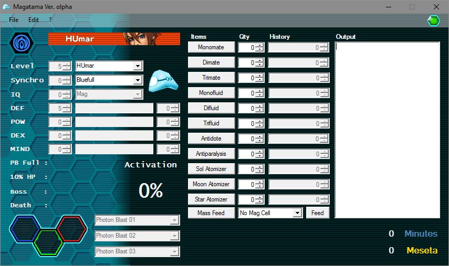Open the HUmar class dropdown
Screen dimensions: 449x266
point(109,66)
